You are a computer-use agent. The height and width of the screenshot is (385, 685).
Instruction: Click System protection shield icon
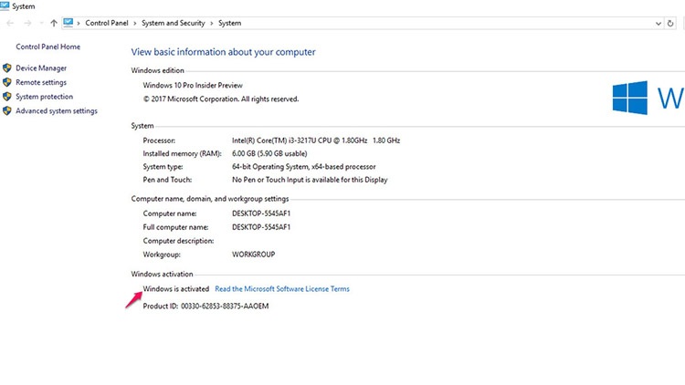tap(7, 97)
